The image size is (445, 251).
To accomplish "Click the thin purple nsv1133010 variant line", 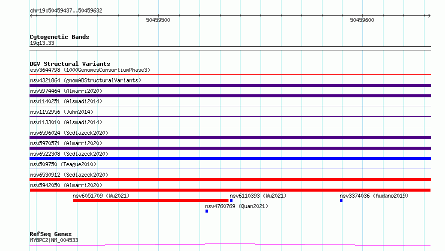I will 230,127.
